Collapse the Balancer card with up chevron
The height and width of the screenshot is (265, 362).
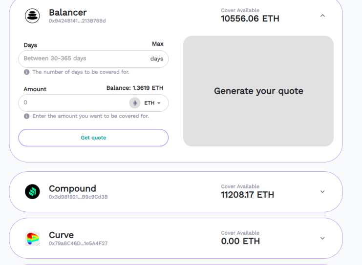point(322,16)
